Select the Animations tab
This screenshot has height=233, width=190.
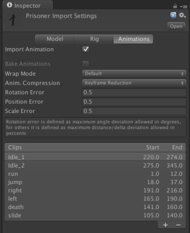(133, 39)
